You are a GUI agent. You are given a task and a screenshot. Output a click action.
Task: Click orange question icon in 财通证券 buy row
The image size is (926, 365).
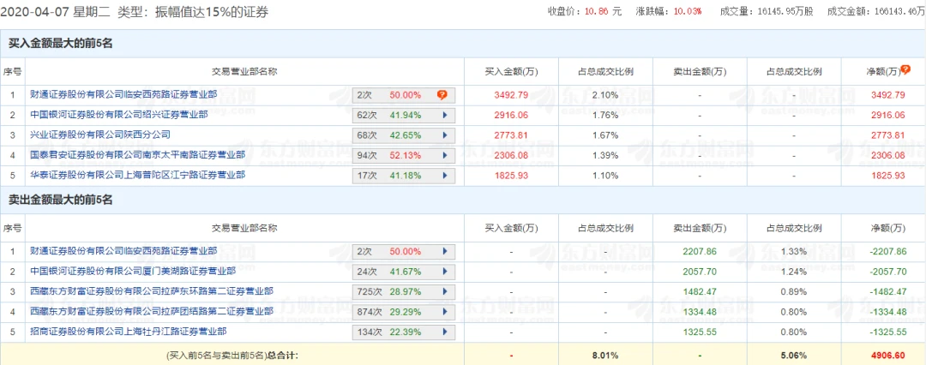tap(442, 94)
